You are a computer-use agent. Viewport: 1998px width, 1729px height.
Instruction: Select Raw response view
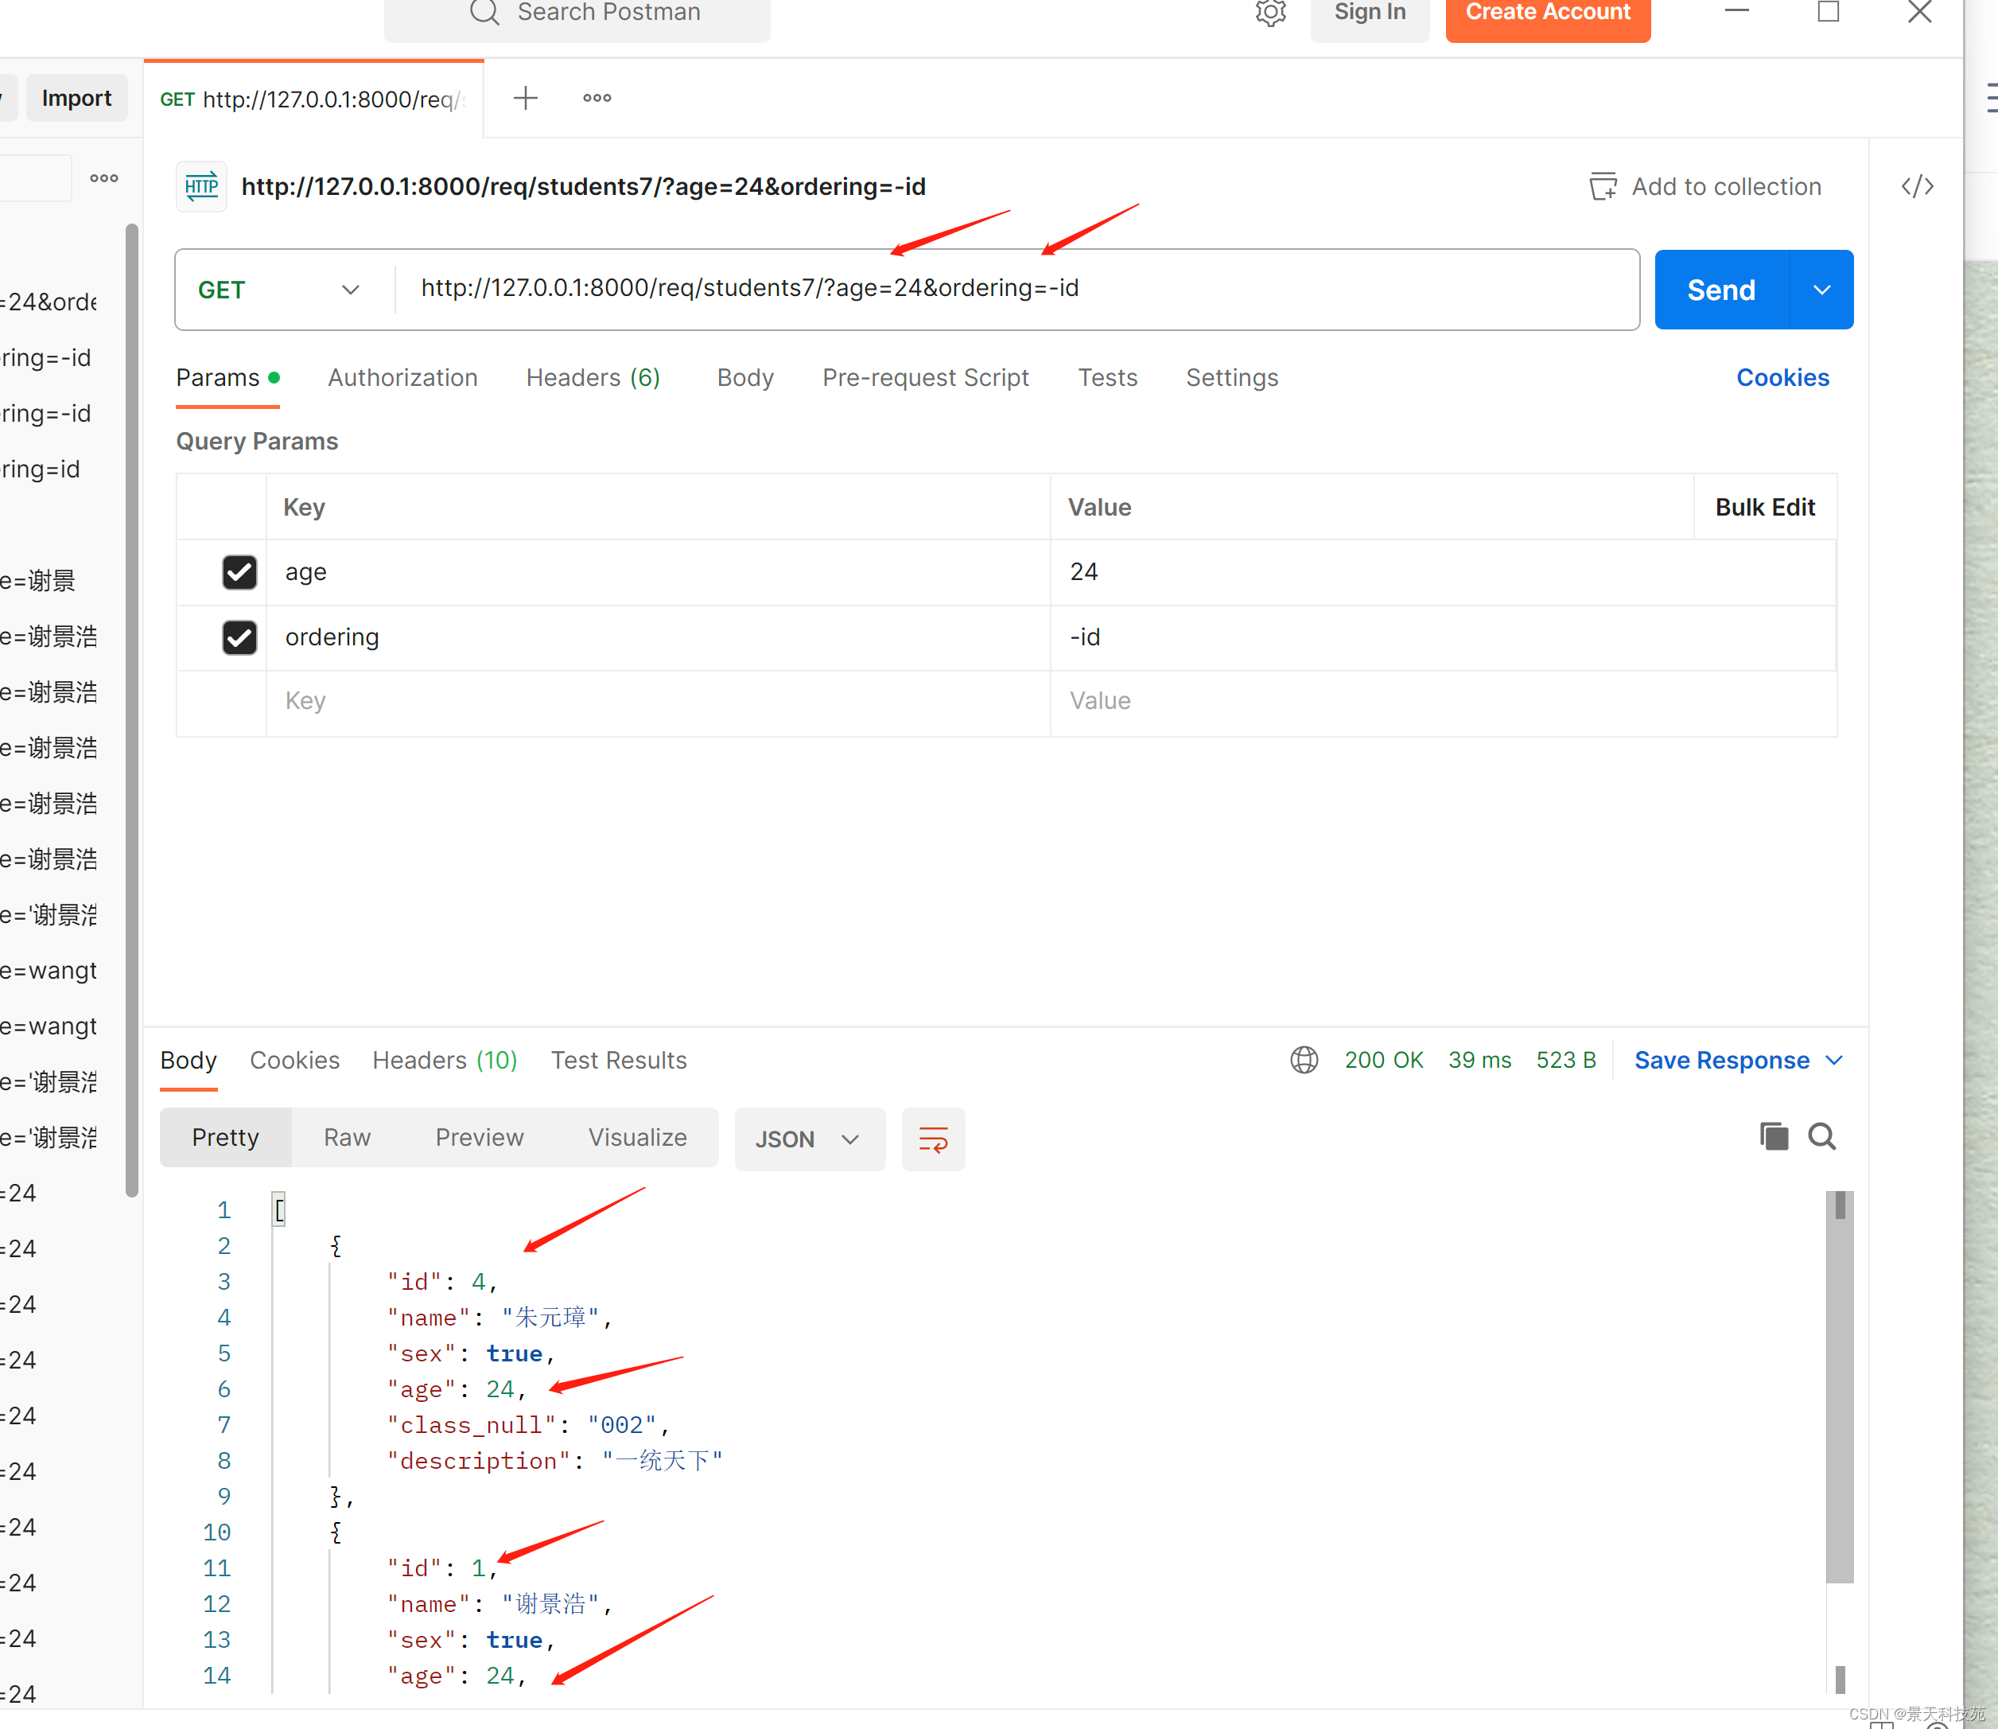346,1138
